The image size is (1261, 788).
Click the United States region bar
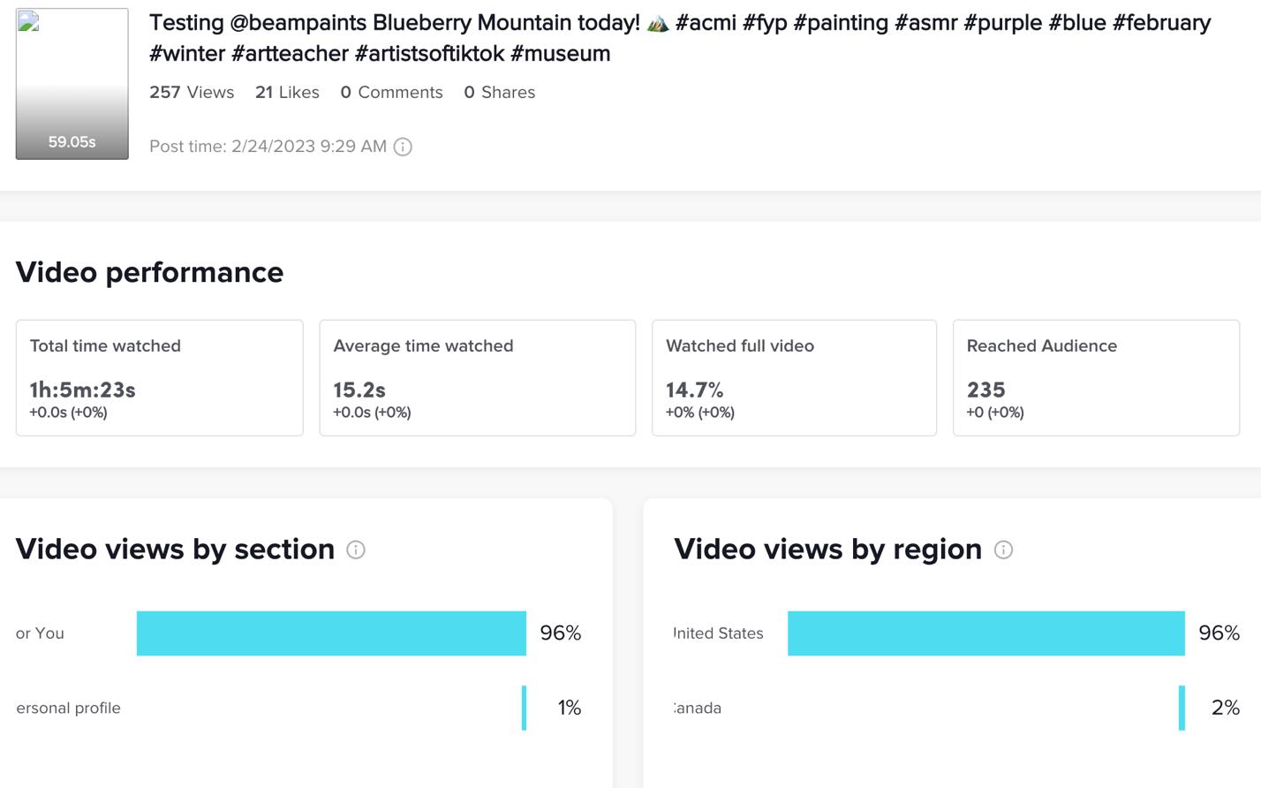tap(985, 633)
